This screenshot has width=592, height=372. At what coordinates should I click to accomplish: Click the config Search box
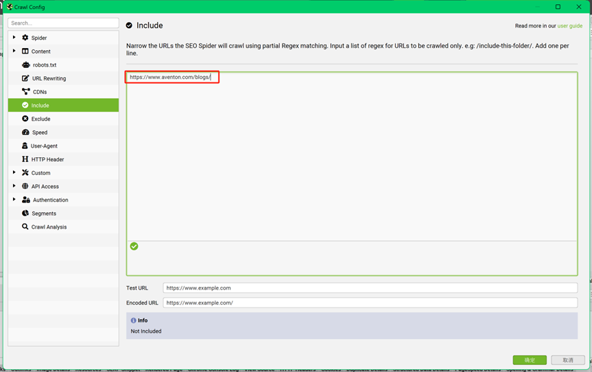pyautogui.click(x=63, y=23)
